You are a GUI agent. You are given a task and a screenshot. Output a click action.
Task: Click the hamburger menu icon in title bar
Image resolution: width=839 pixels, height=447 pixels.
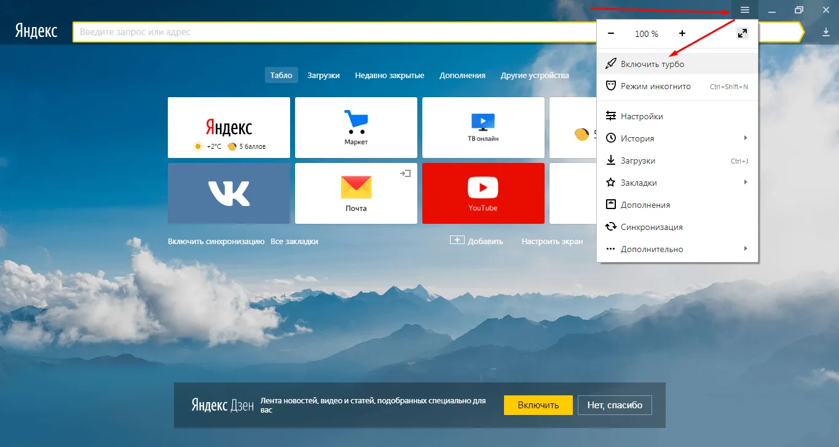click(744, 10)
